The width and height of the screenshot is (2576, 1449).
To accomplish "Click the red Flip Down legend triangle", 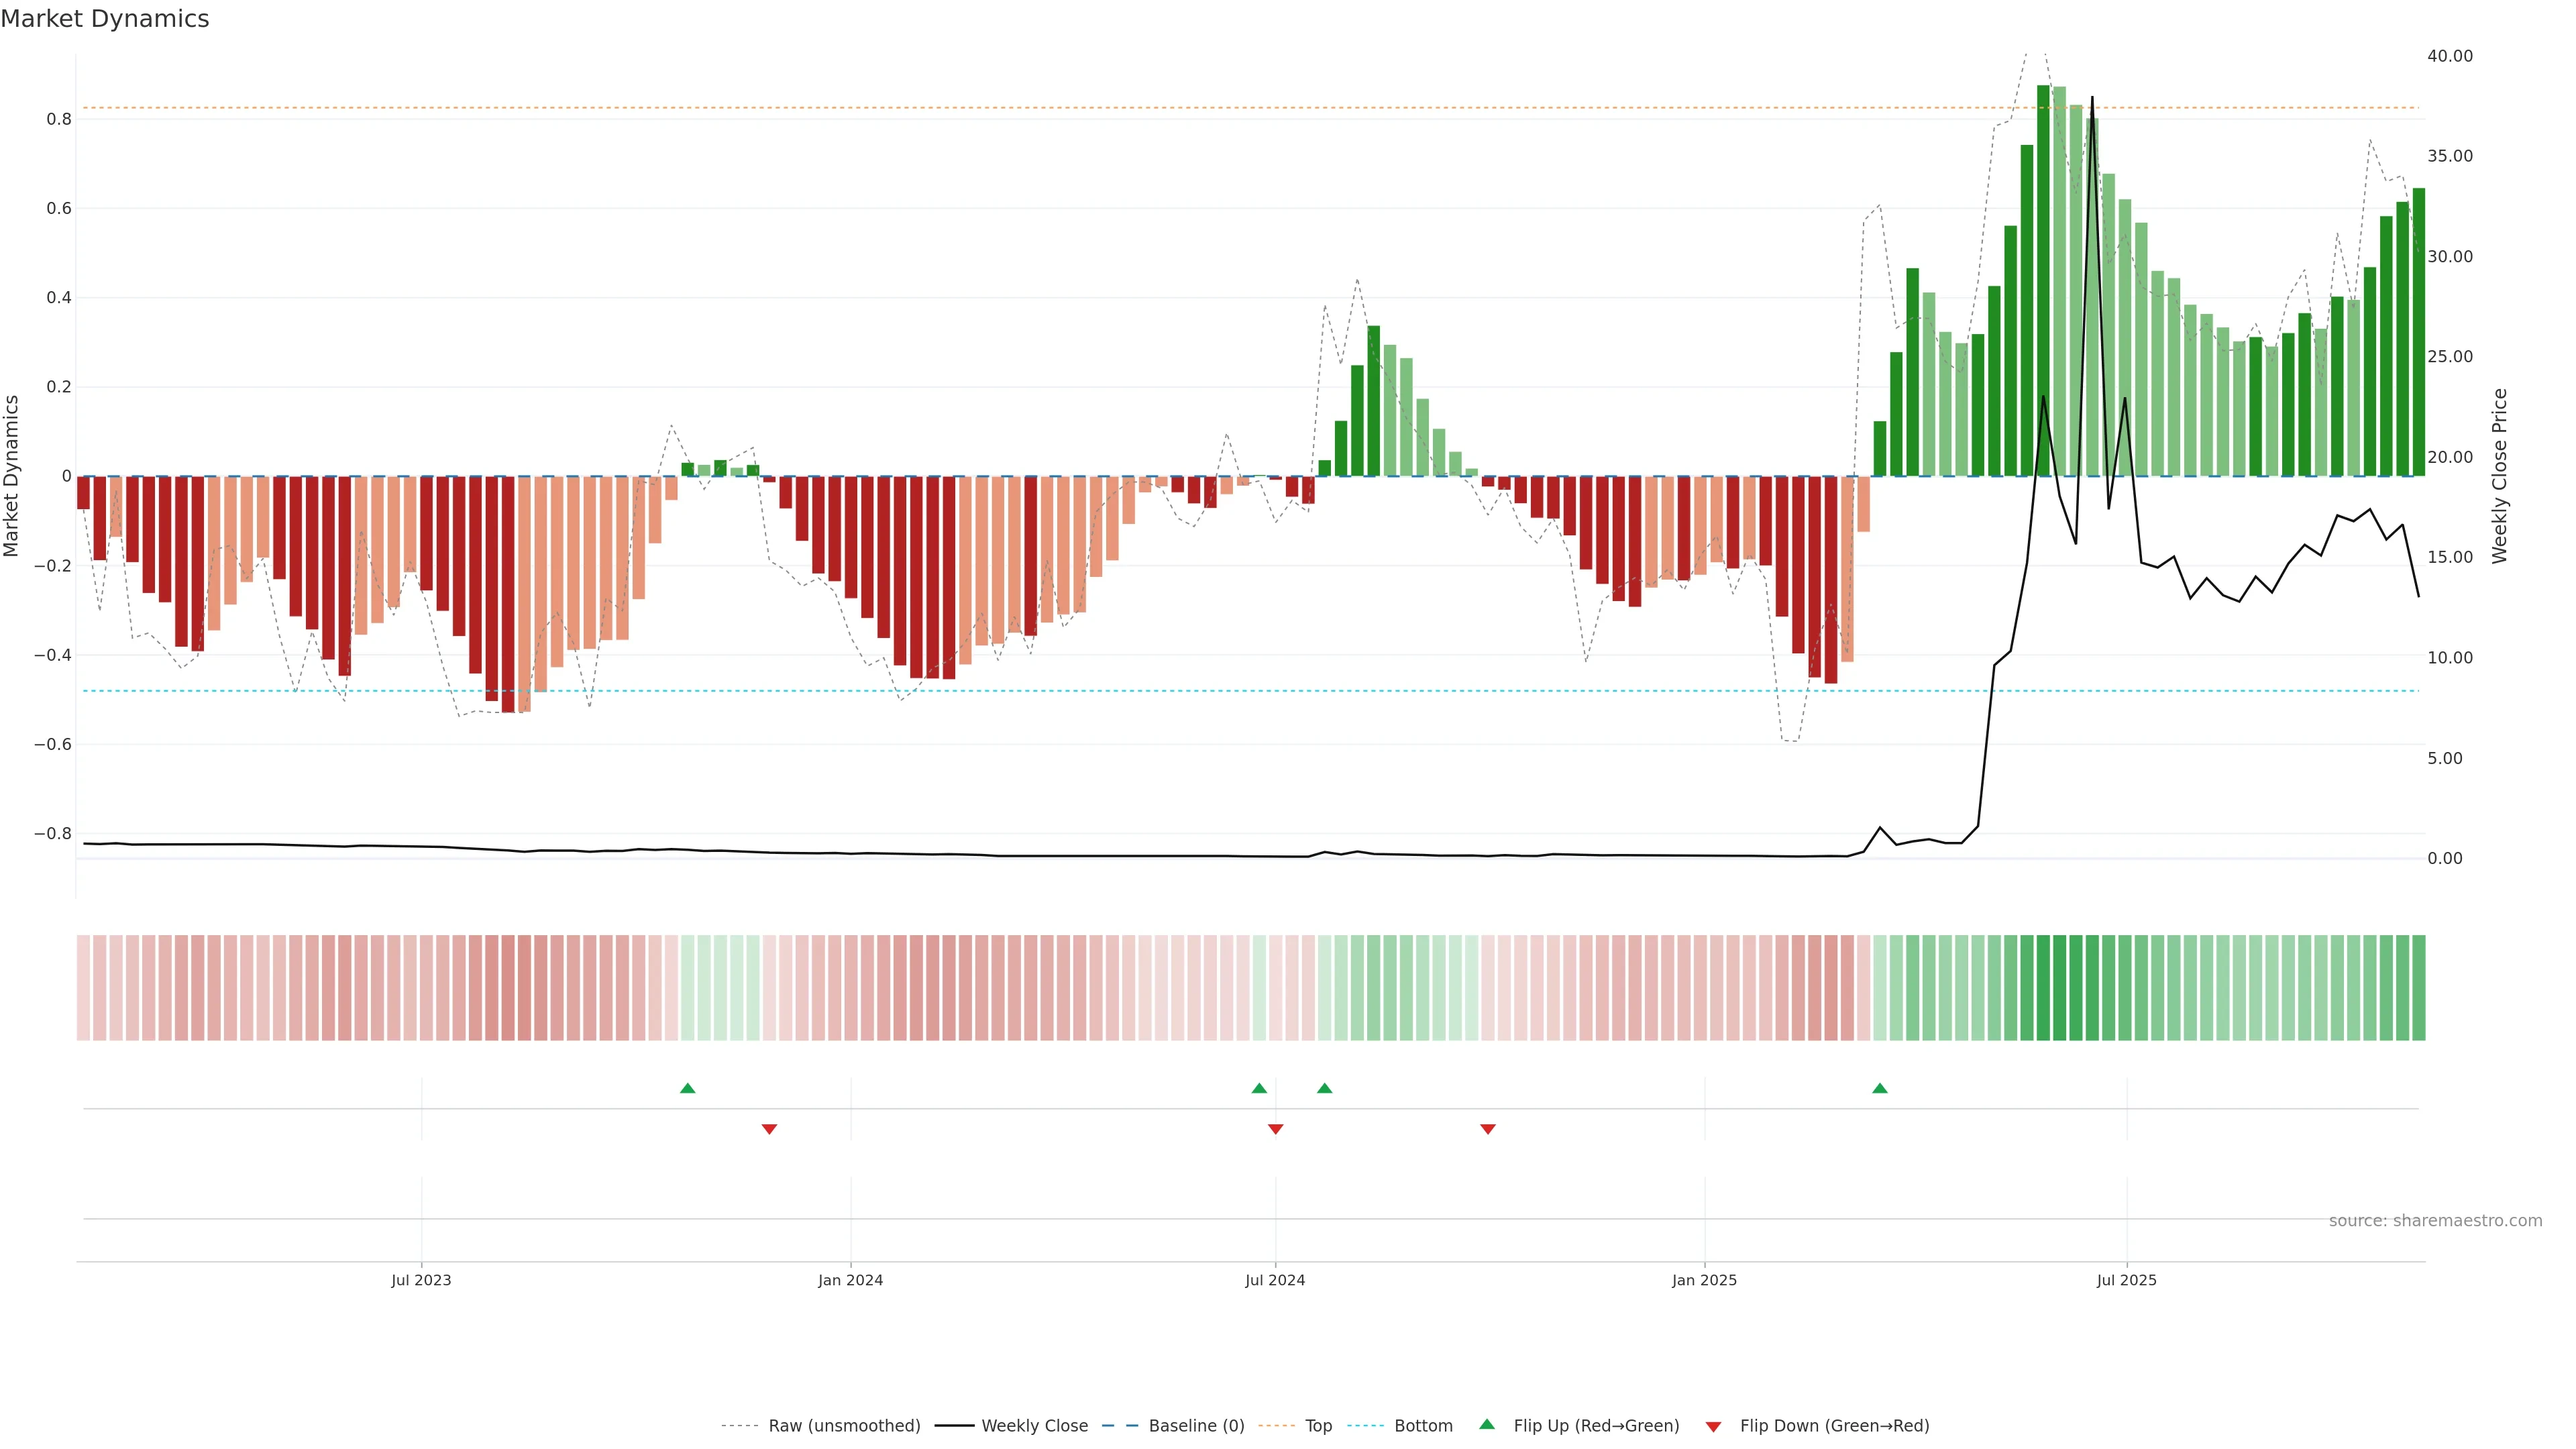I will point(1713,1426).
